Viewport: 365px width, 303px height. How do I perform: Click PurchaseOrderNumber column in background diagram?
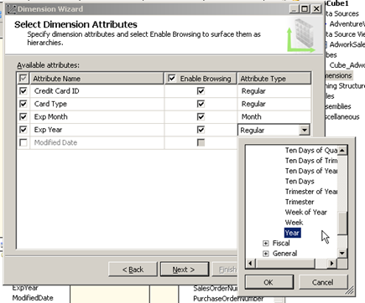pos(228,299)
